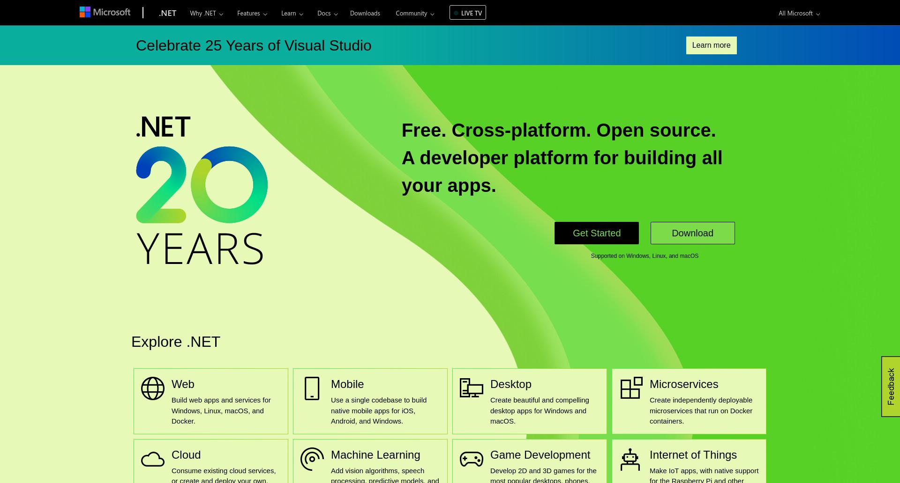
Task: Click the Microservices squares icon
Action: pos(631,388)
